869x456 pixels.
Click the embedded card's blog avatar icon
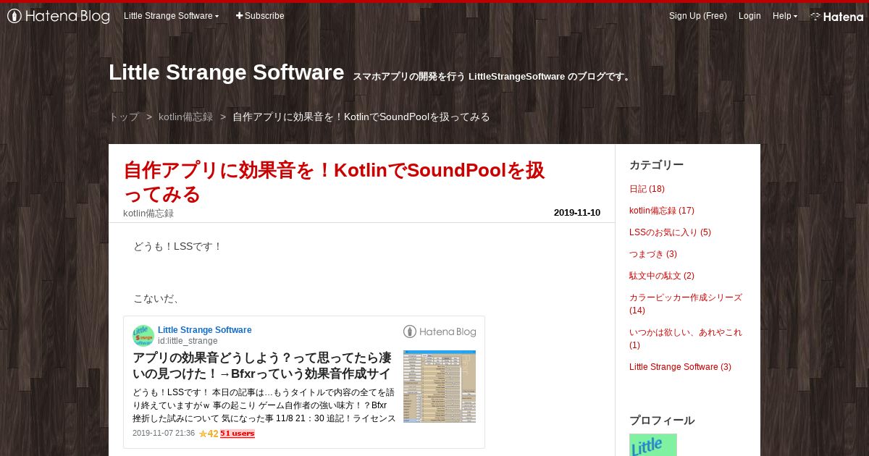(x=143, y=336)
